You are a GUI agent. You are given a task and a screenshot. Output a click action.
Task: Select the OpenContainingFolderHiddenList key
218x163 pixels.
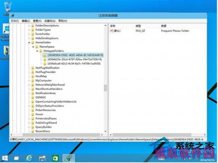pyautogui.click(x=56, y=102)
